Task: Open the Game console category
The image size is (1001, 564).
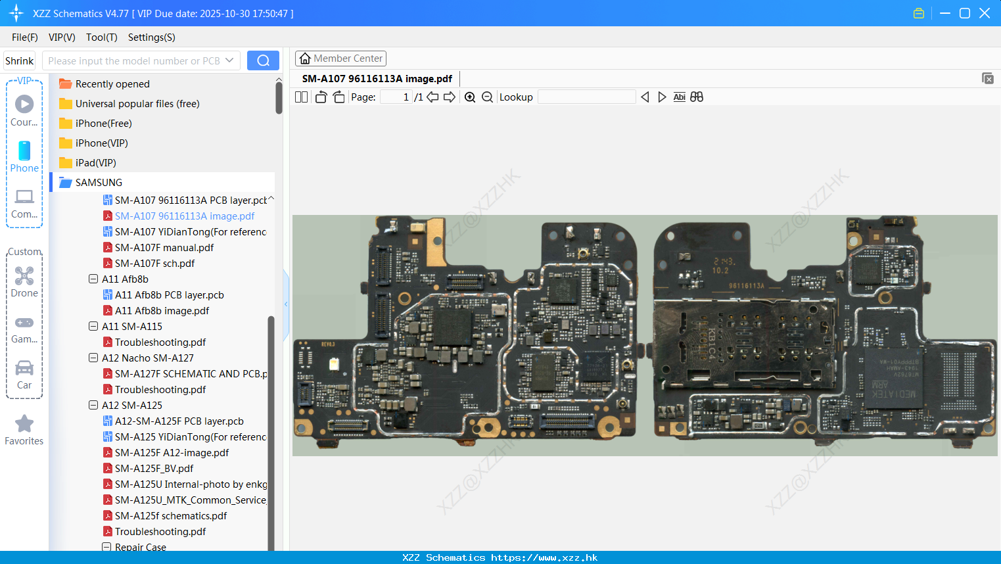Action: pyautogui.click(x=24, y=329)
